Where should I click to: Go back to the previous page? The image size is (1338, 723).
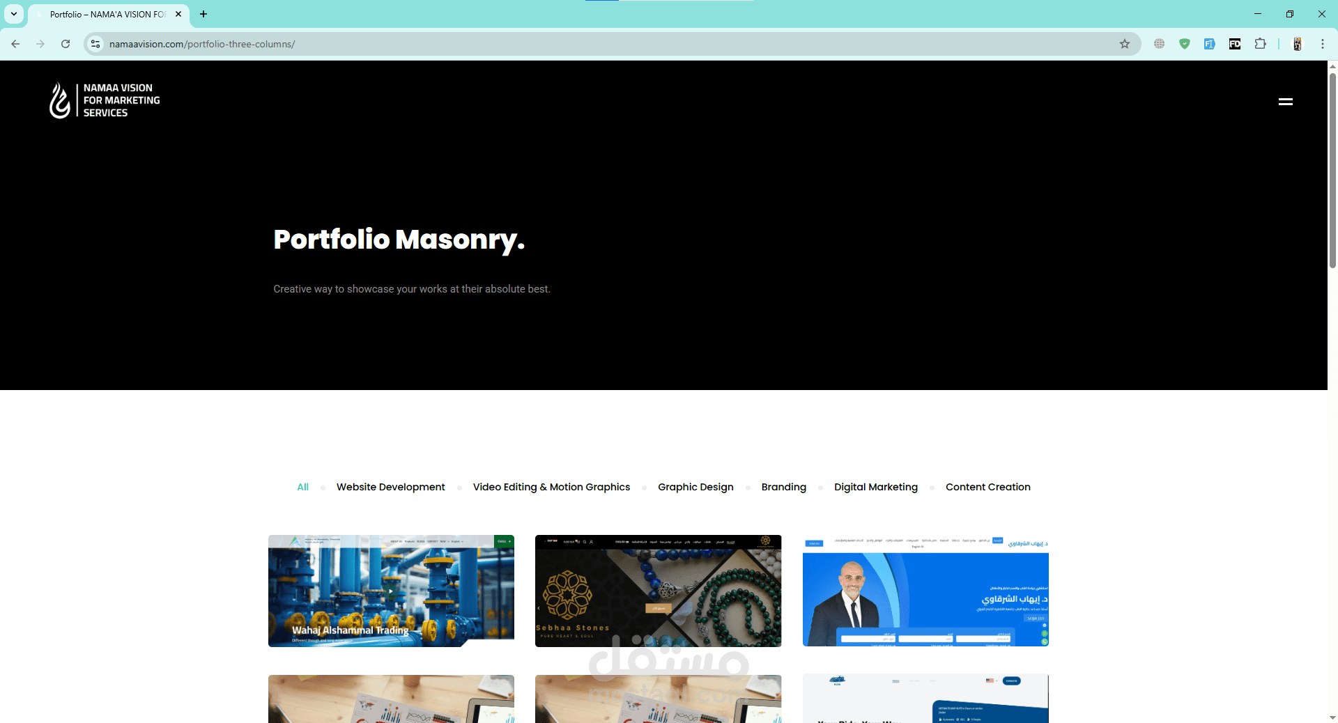coord(15,44)
